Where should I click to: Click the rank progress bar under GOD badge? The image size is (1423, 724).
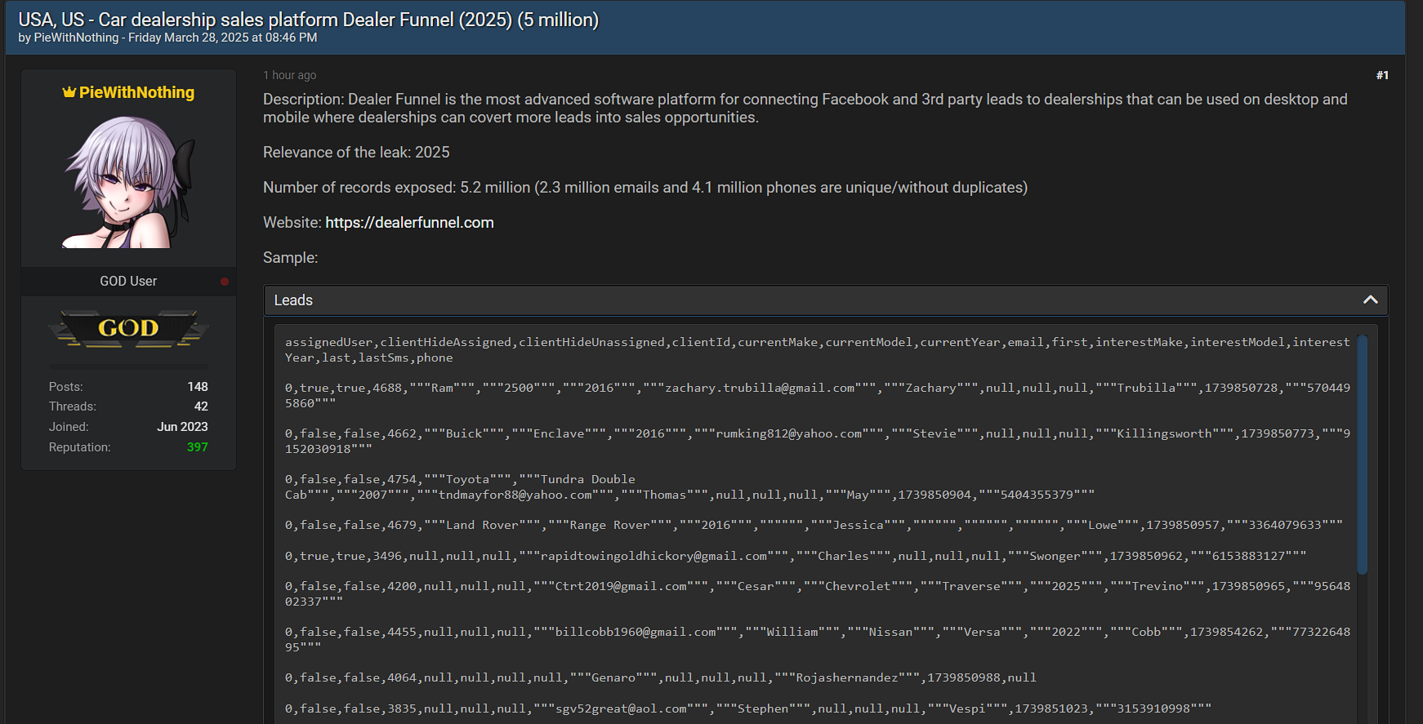[128, 367]
